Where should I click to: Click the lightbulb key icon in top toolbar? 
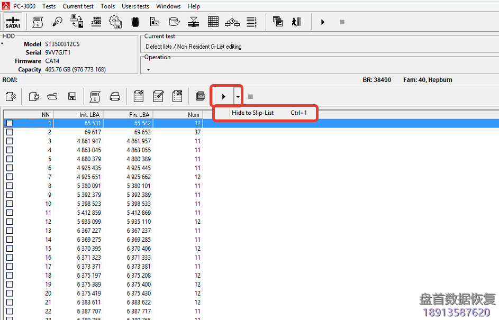[x=57, y=22]
